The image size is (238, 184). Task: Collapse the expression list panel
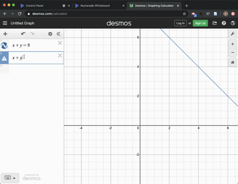click(59, 34)
